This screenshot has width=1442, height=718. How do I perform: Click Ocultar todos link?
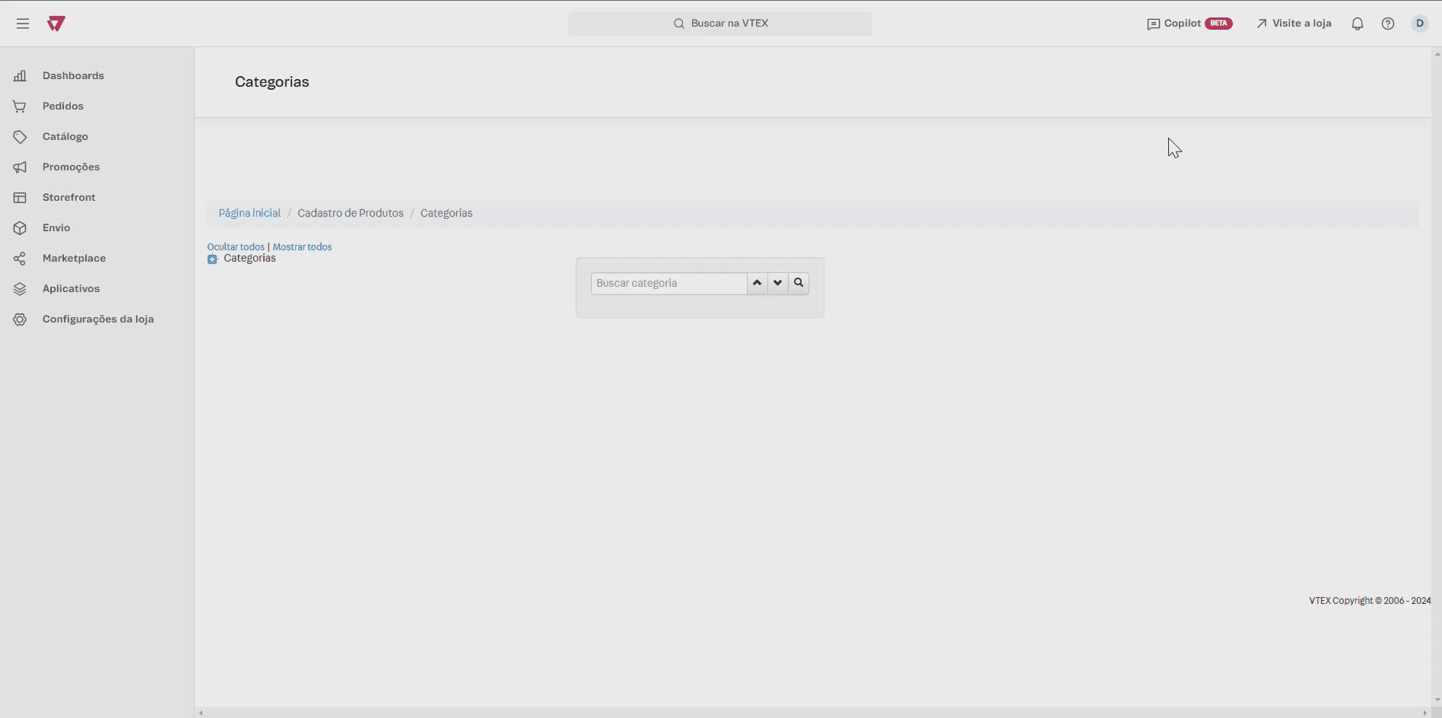[x=236, y=246]
